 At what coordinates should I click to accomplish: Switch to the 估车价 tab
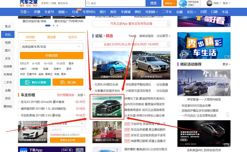(72, 37)
